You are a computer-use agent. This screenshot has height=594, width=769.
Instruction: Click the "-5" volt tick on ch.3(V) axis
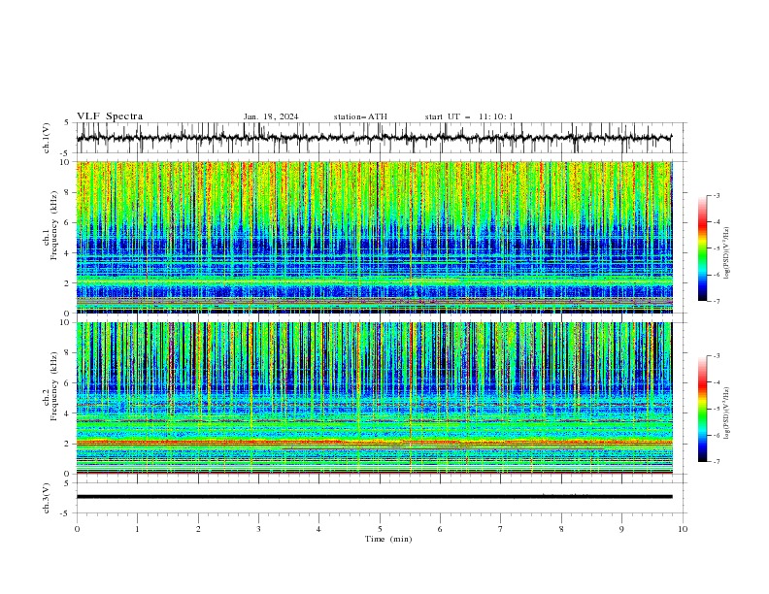(x=66, y=513)
